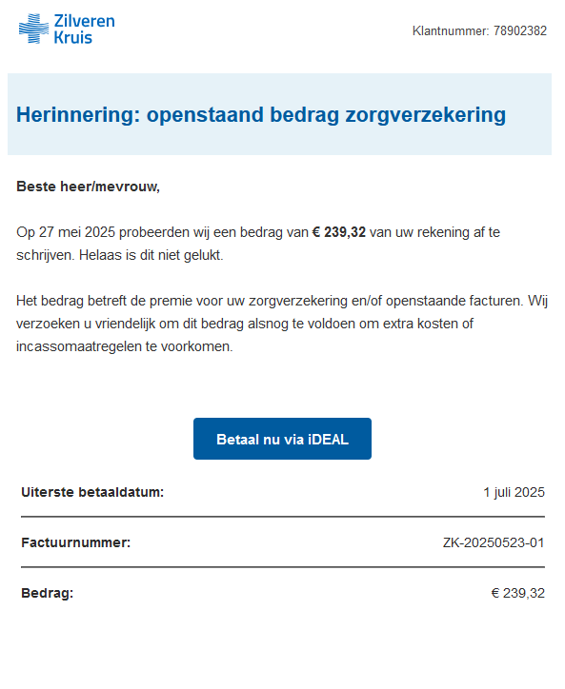Click the divider line below Uiterste betaaldatum
This screenshot has height=689, width=565.
[x=283, y=517]
